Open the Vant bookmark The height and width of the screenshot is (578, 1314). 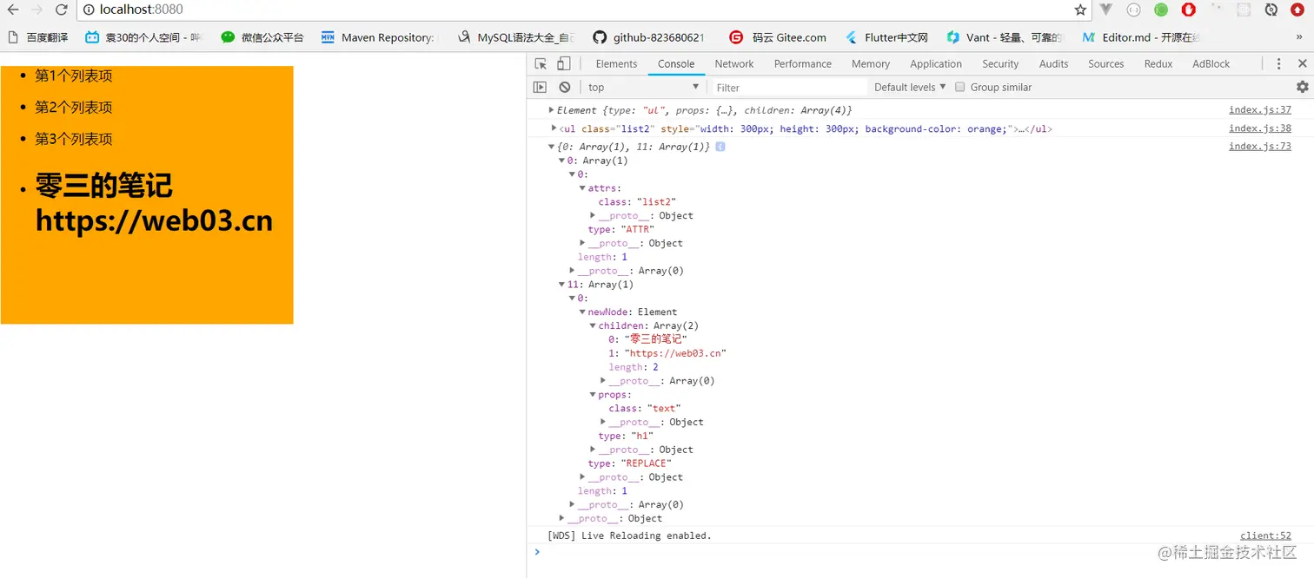pyautogui.click(x=1005, y=37)
